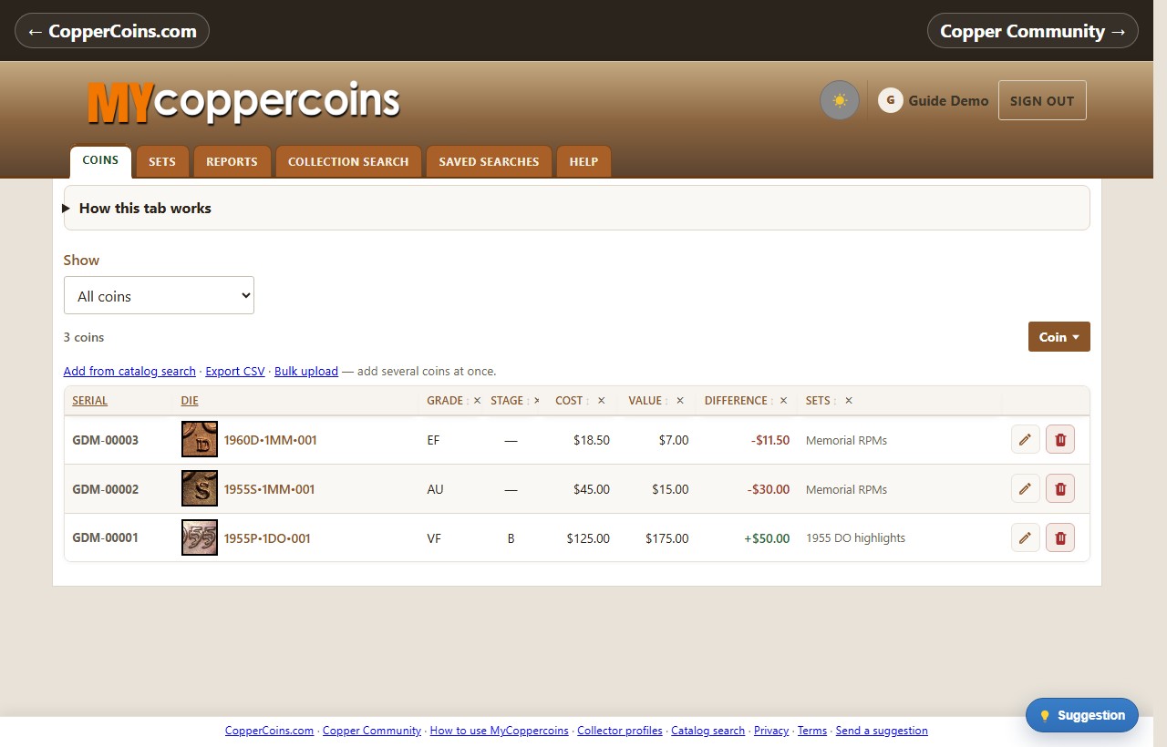Open die link 1955S•1MM•001
The height and width of the screenshot is (747, 1167).
coord(269,489)
